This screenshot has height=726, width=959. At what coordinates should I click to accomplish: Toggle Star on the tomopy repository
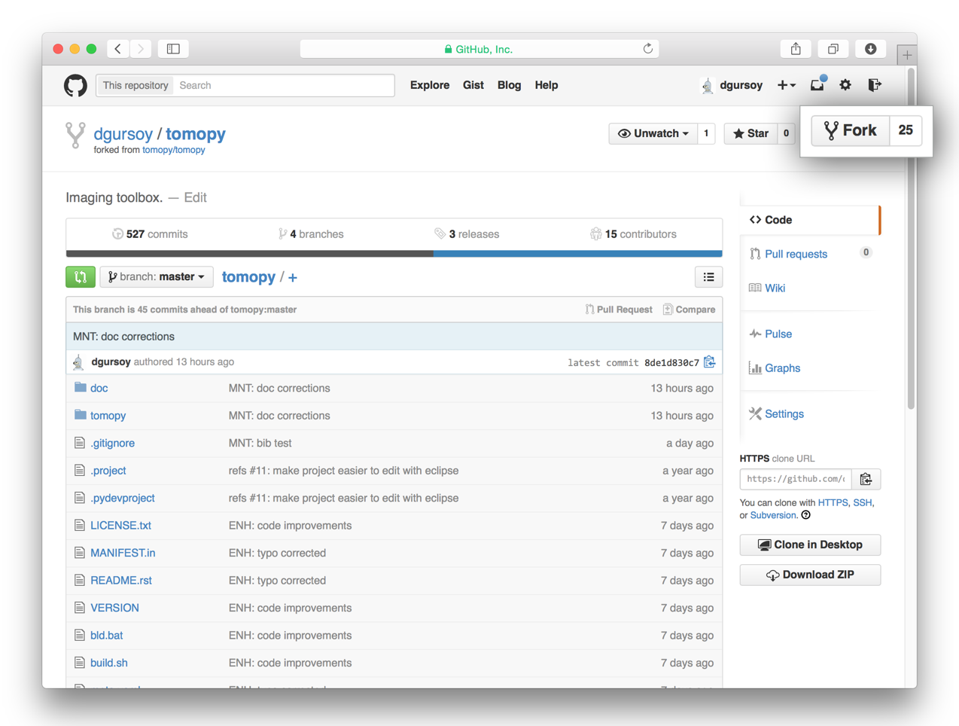tap(750, 133)
